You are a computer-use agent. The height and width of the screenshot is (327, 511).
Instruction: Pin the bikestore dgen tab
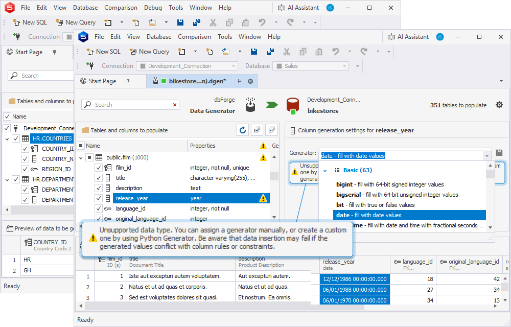click(x=239, y=81)
